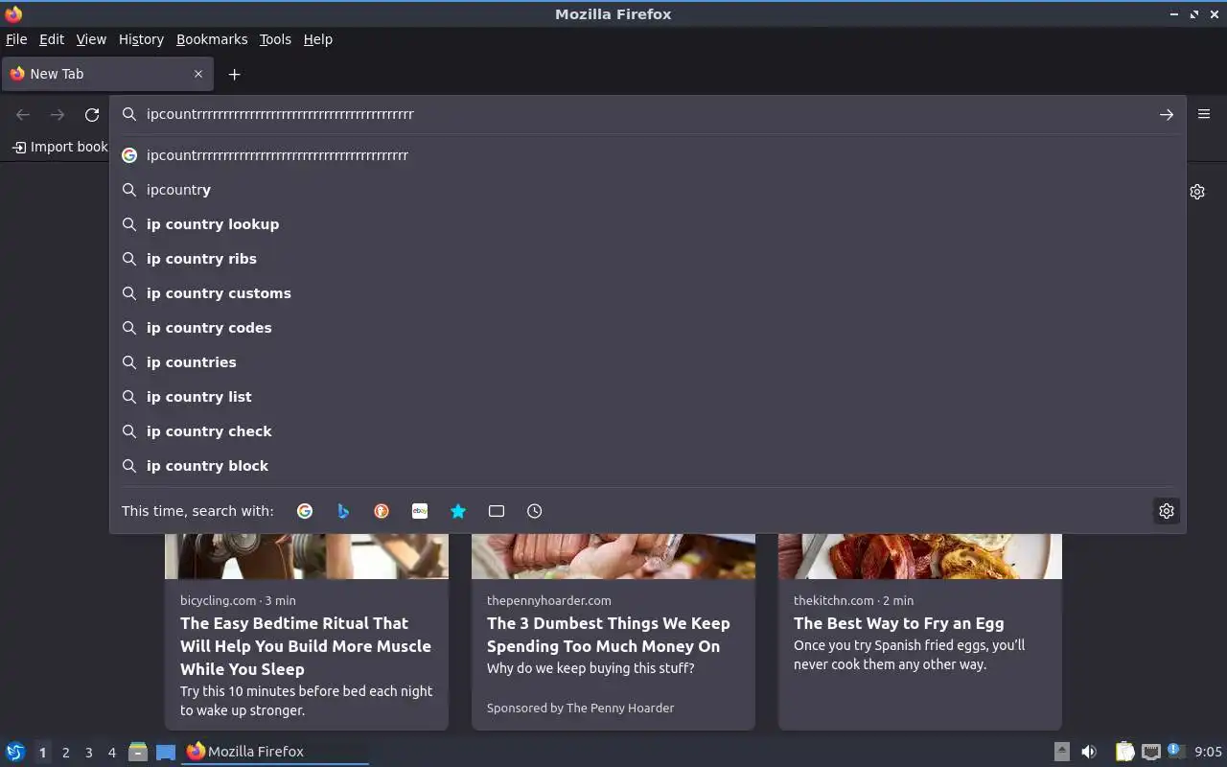
Task: Switch to workspace 4
Action: (111, 753)
